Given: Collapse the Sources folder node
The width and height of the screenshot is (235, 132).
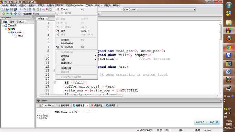Looking at the screenshot, I should tap(9, 32).
